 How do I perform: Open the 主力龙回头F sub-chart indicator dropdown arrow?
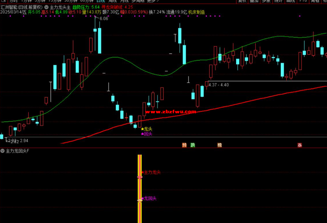click(2, 151)
